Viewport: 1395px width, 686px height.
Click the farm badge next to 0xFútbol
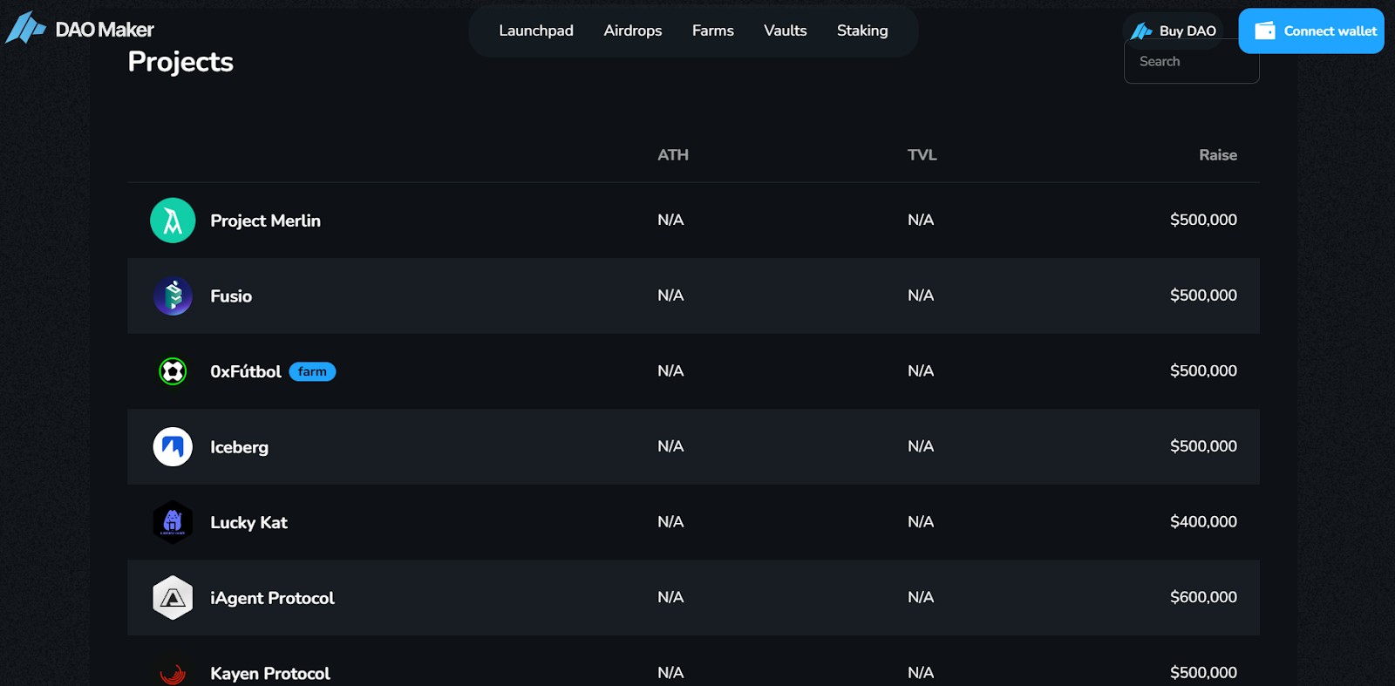(312, 371)
